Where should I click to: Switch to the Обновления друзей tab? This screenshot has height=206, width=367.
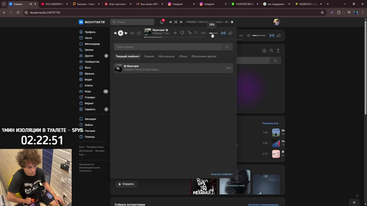[x=204, y=56]
